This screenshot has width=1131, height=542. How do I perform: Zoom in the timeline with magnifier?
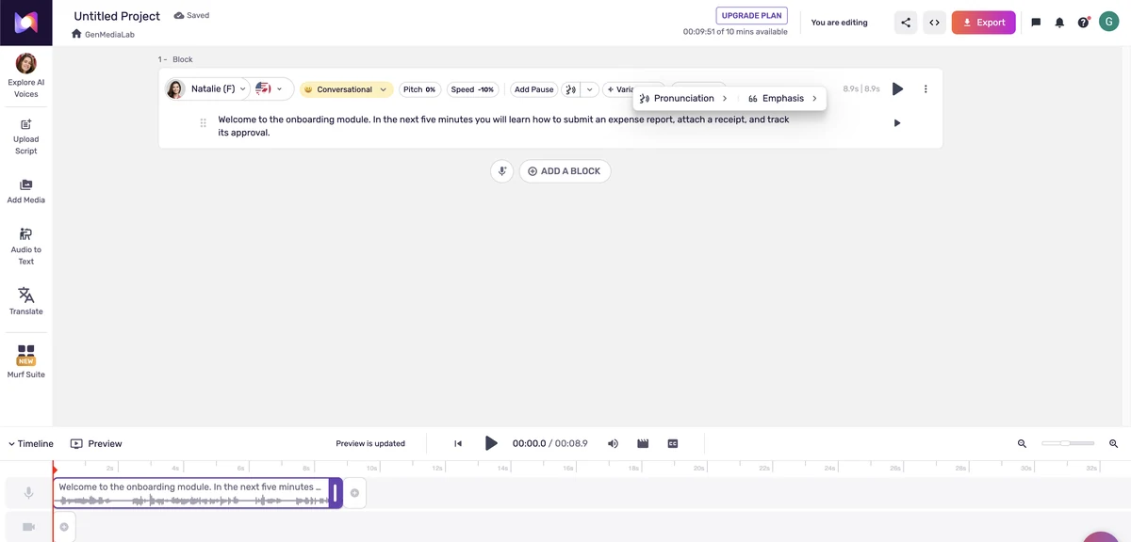[1113, 443]
